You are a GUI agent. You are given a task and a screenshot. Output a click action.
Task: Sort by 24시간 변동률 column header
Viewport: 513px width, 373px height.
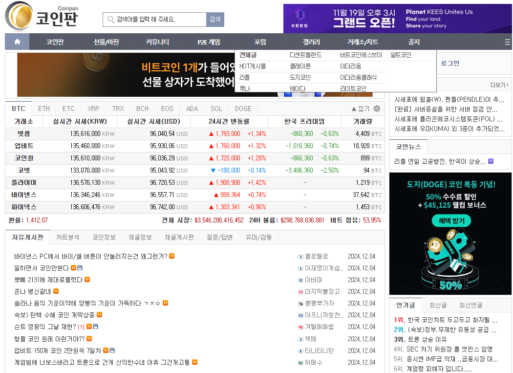229,122
